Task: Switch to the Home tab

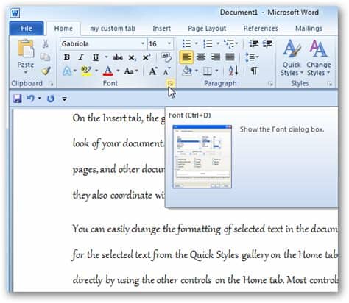Action: pyautogui.click(x=63, y=29)
